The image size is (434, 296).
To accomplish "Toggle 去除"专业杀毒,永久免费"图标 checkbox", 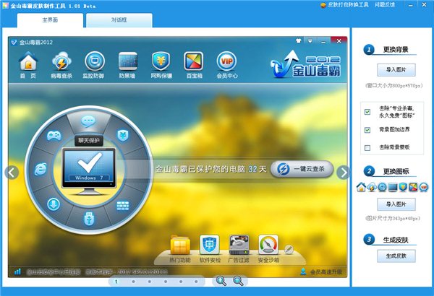I will [367, 112].
